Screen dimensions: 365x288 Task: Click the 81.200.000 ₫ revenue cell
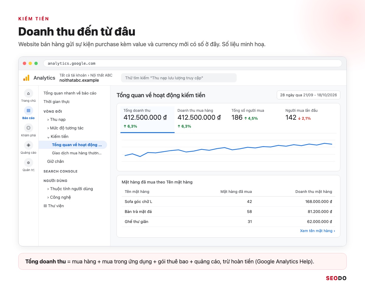(320, 211)
